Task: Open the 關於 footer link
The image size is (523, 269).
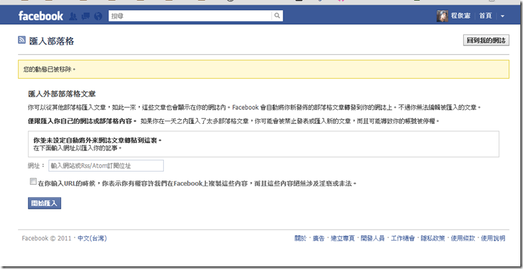Action: pyautogui.click(x=300, y=239)
